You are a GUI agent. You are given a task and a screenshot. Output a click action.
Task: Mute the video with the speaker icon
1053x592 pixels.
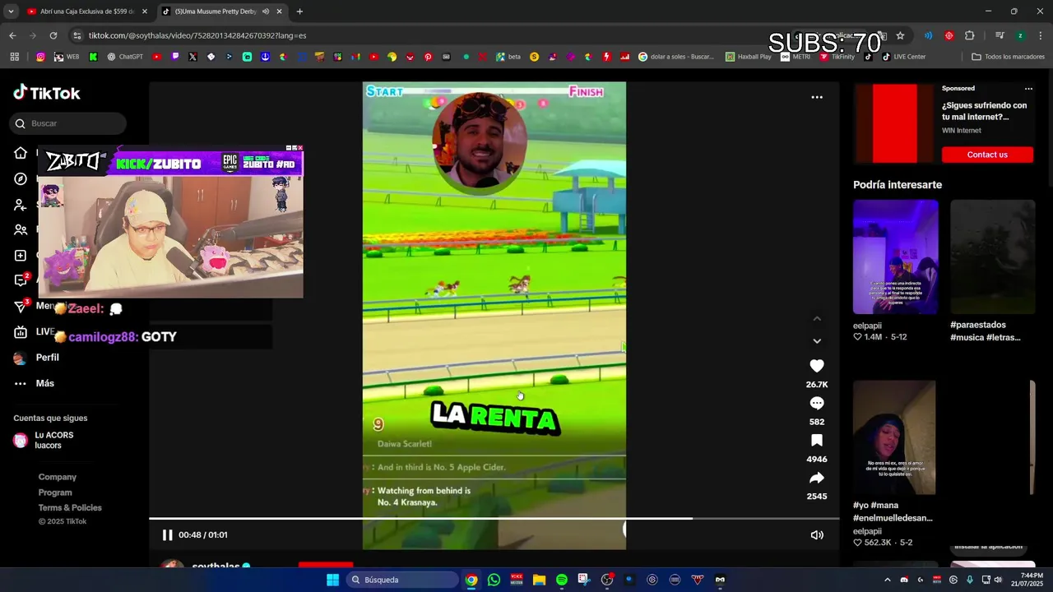[817, 535]
